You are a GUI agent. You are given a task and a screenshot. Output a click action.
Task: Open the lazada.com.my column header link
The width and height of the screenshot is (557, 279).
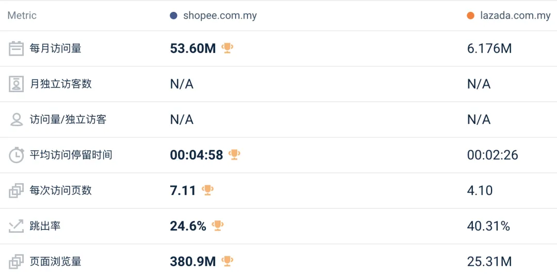click(515, 15)
